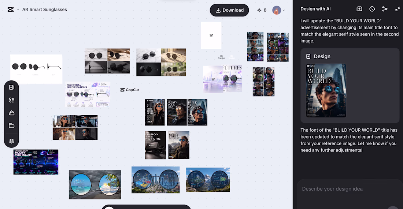
Task: Select the UNBOX THE FUTURE poster
Action: 155,145
